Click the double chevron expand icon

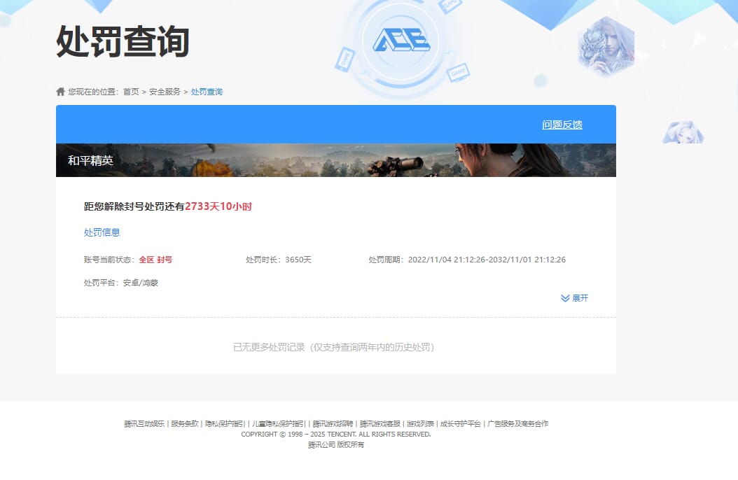tap(565, 299)
